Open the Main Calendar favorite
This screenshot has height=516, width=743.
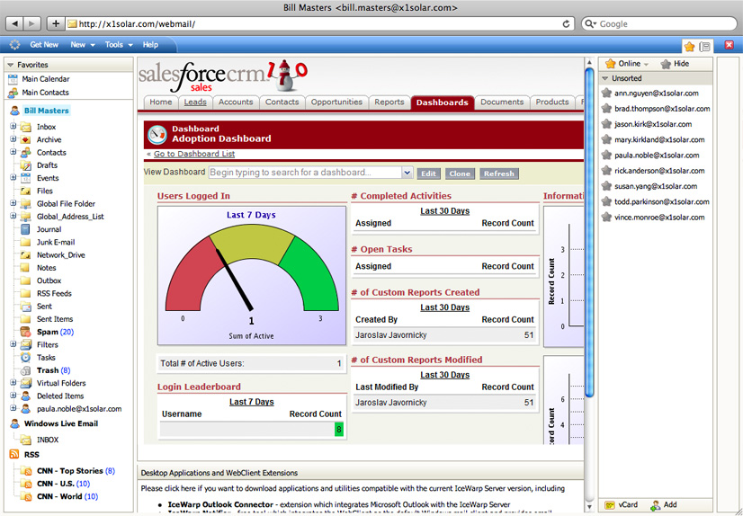(45, 79)
